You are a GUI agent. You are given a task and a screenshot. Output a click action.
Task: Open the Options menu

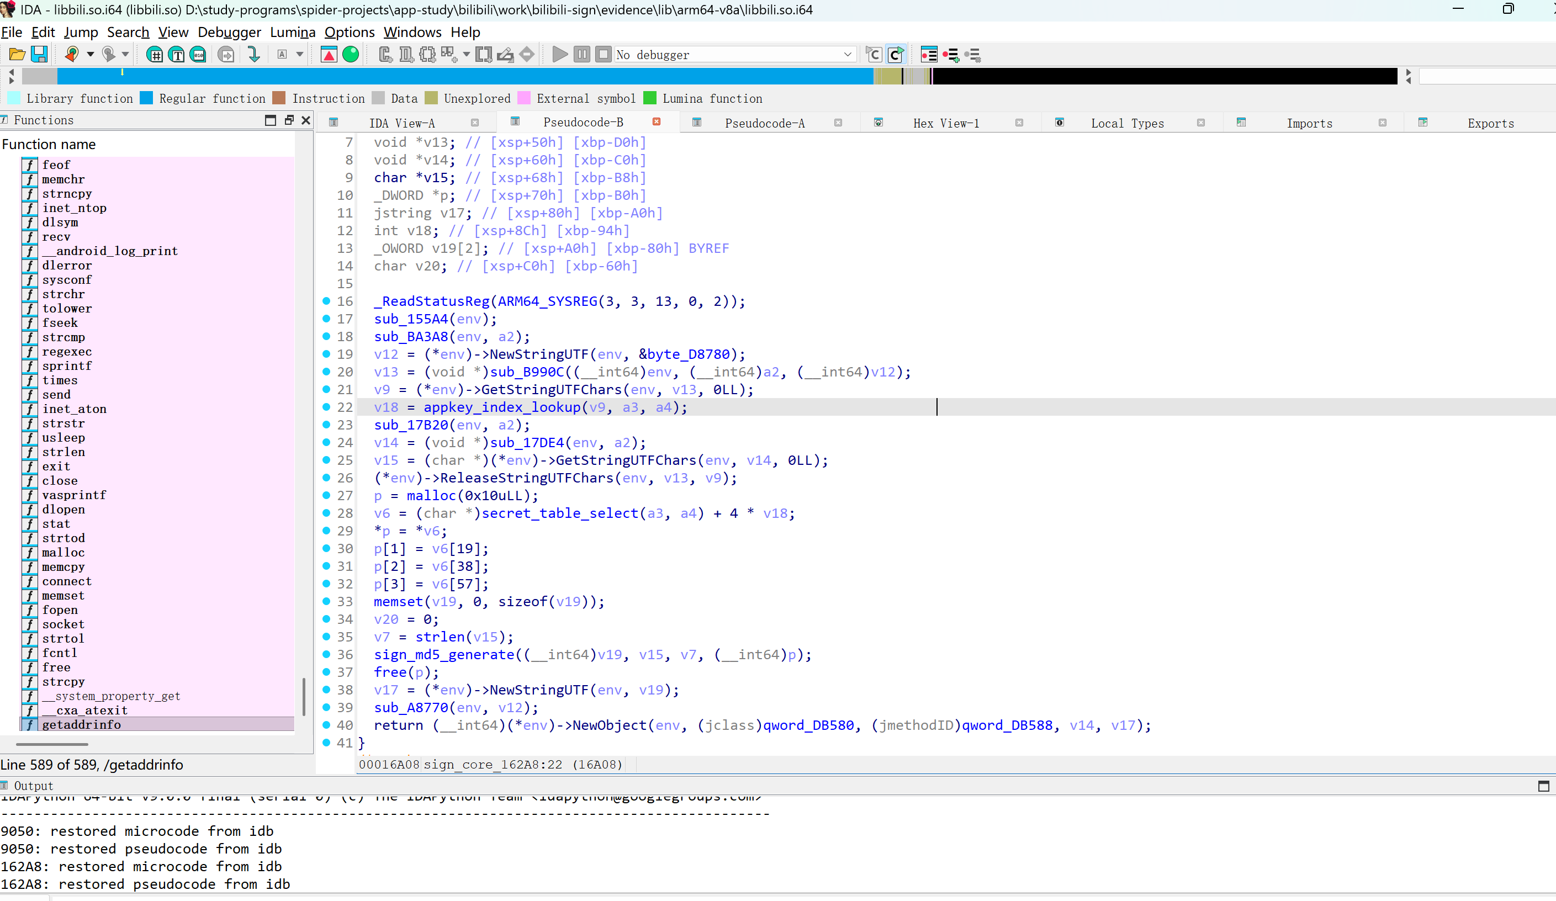pos(350,32)
